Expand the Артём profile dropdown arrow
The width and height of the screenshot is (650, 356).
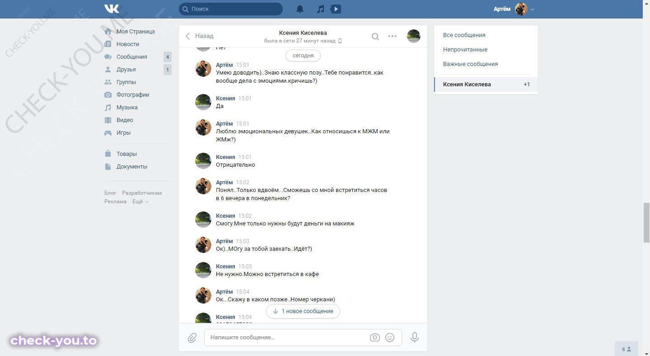point(533,9)
